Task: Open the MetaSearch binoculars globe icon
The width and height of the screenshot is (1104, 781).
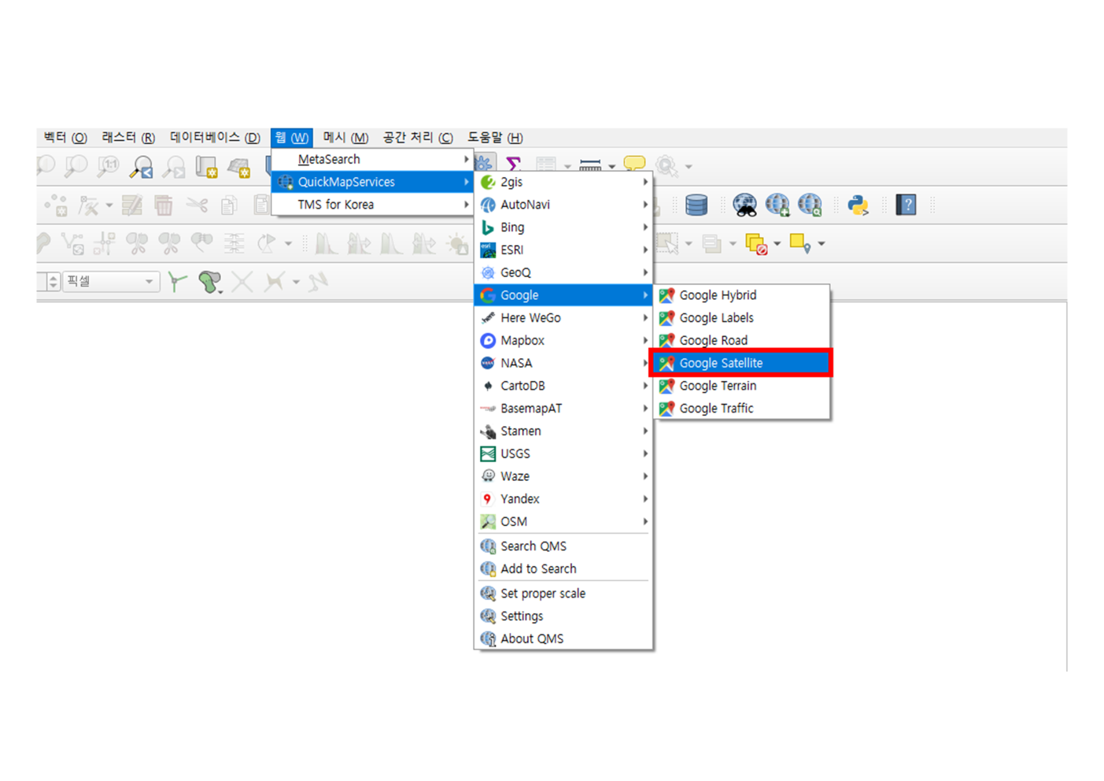Action: click(x=744, y=205)
